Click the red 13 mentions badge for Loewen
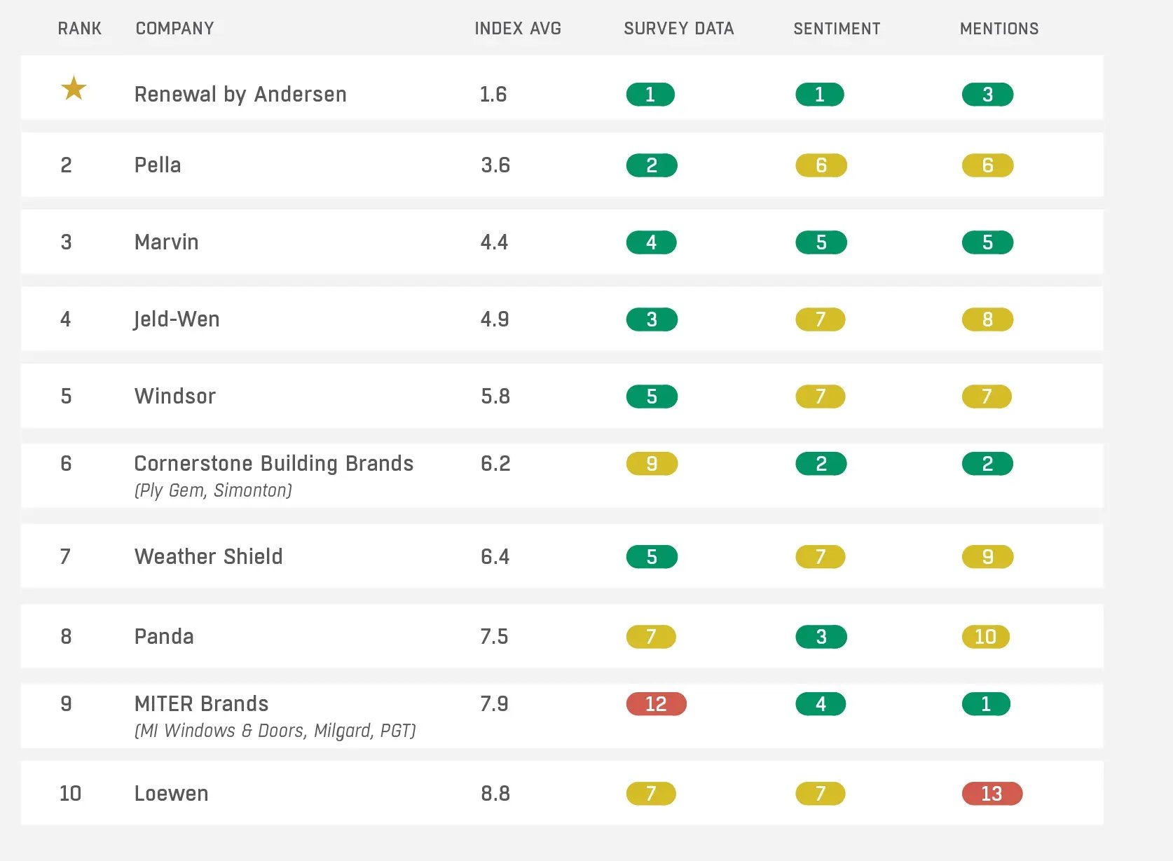Screen dimensions: 1173x861 pyautogui.click(x=992, y=794)
